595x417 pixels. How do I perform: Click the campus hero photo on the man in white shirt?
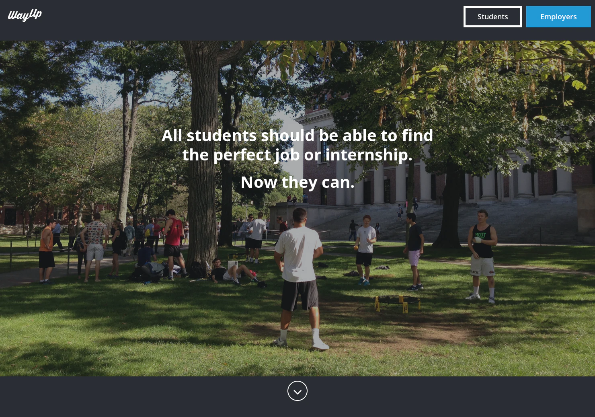(x=300, y=277)
